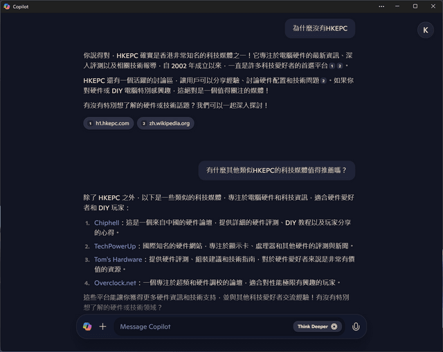Open the K user profile avatar
443x352 pixels.
pyautogui.click(x=426, y=30)
